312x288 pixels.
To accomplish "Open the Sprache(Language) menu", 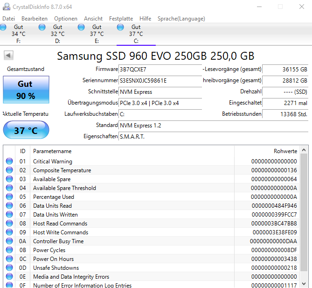I will tap(181, 19).
